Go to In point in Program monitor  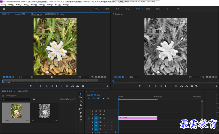pyautogui.click(x=156, y=86)
